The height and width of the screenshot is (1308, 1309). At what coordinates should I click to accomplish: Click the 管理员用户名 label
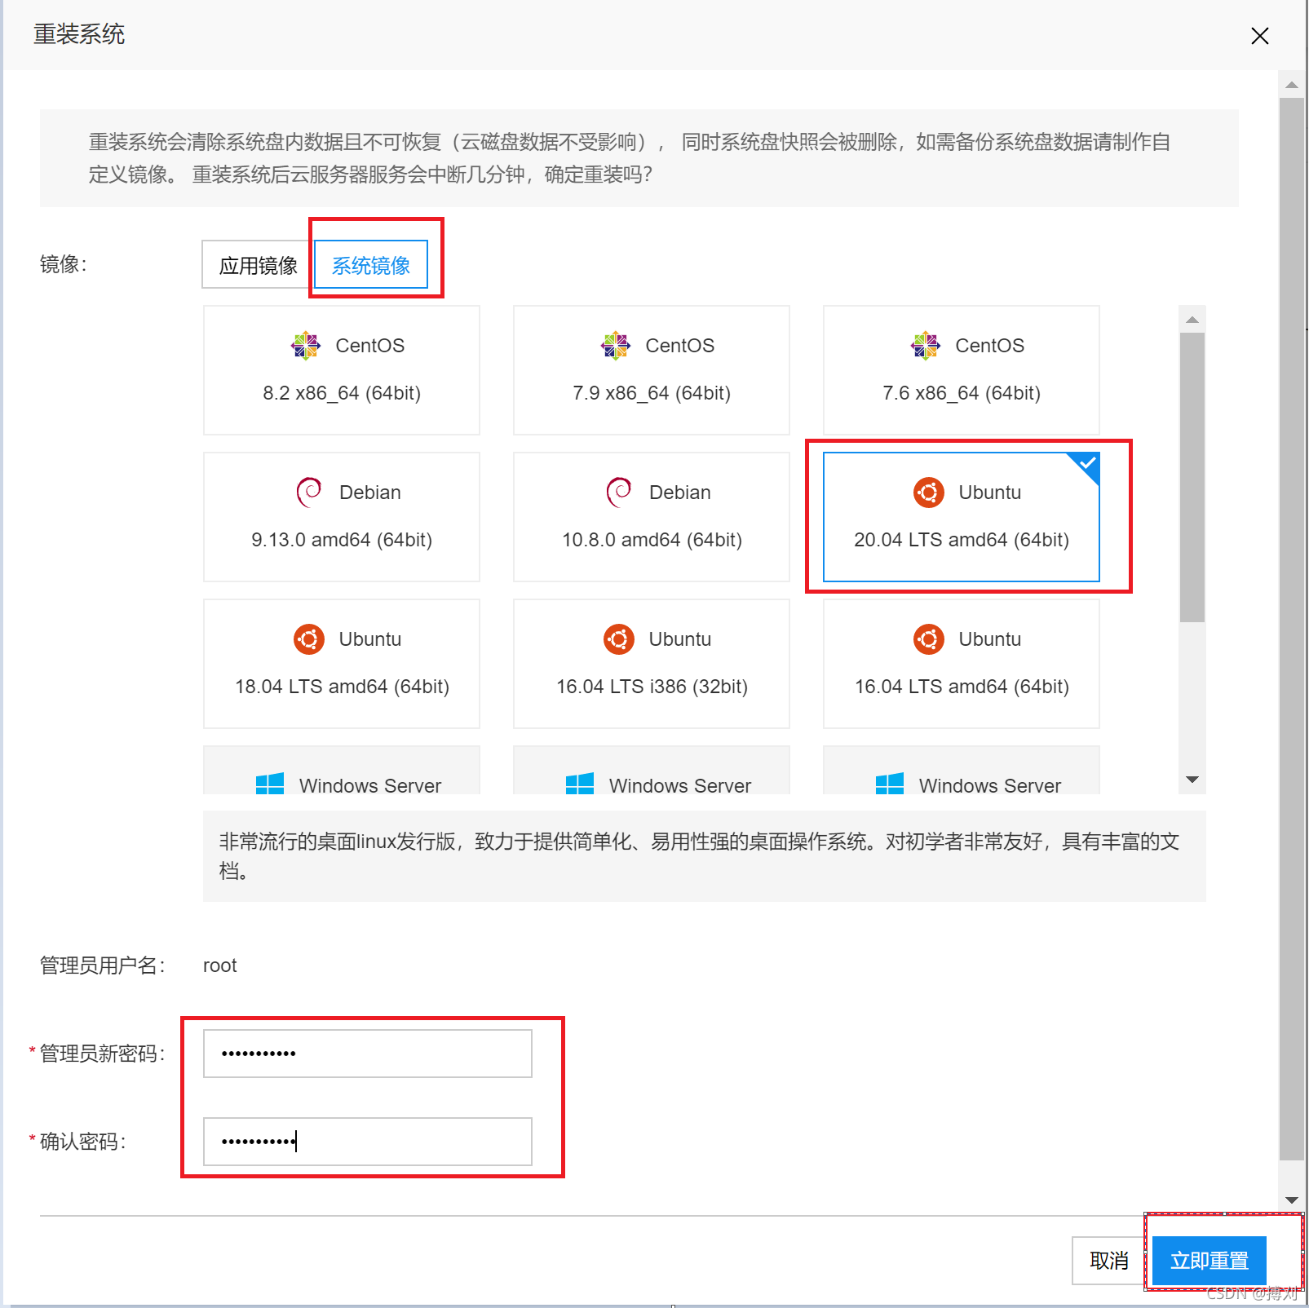click(103, 966)
